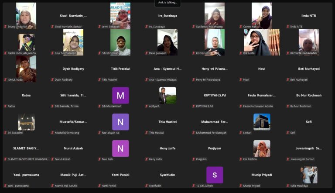Click the large 'Nurul Azizah' name
Viewport: 335px width, 193px height.
tap(73, 148)
